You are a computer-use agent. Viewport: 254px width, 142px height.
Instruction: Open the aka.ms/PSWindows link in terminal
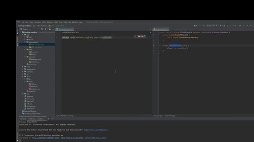coord(96,130)
